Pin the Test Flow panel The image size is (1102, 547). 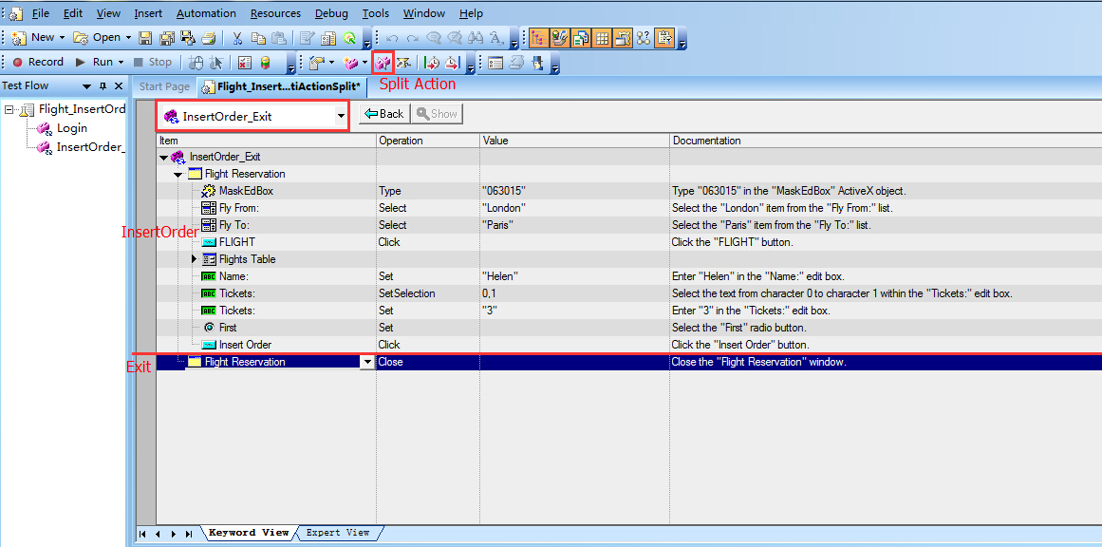tap(103, 86)
